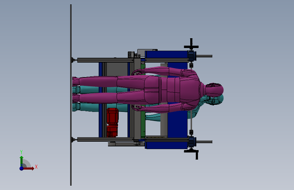Select the long vertical floor plate

tap(71, 95)
